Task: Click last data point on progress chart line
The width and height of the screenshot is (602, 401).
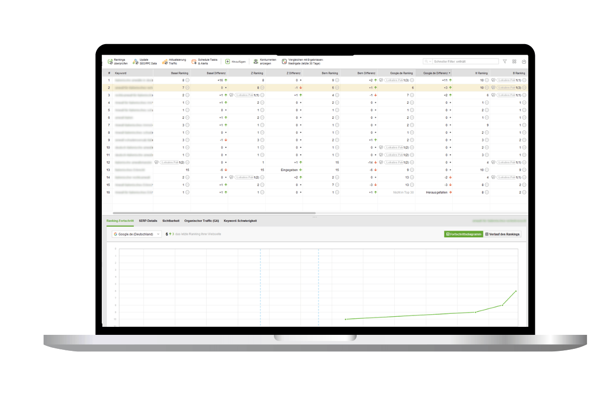Action: (x=516, y=291)
